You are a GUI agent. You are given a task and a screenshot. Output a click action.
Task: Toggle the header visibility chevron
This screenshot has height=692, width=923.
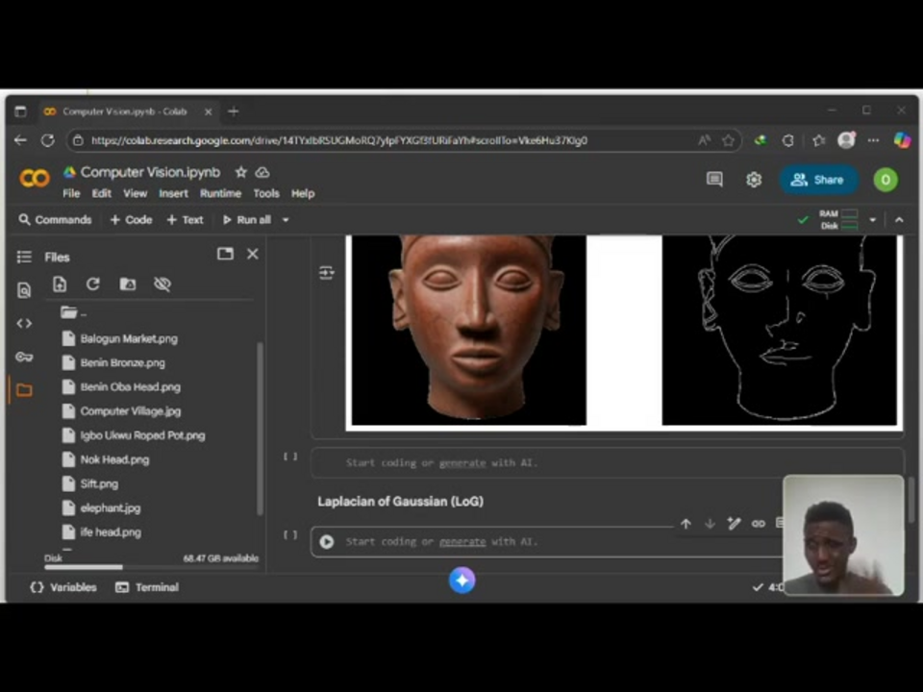[x=899, y=220]
